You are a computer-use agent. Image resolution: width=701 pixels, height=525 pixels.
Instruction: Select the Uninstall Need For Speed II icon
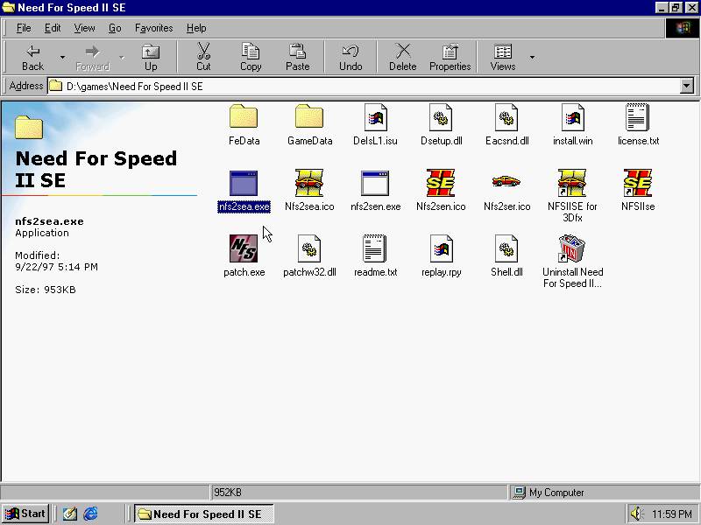point(572,249)
